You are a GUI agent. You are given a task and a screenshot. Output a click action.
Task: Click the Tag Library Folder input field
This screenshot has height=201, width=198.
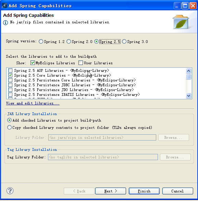click(x=103, y=157)
